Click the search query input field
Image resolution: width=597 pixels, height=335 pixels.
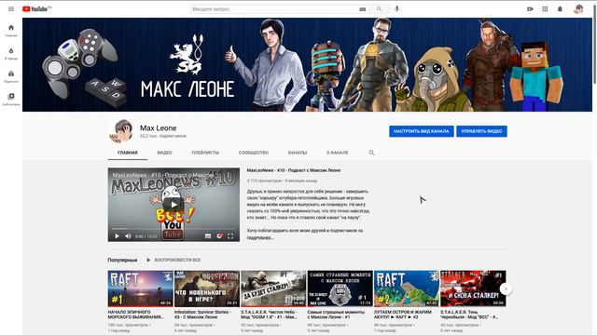274,8
